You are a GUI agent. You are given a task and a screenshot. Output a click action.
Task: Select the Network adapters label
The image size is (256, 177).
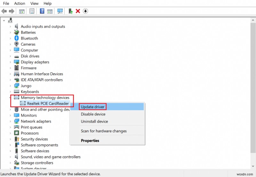(36, 121)
